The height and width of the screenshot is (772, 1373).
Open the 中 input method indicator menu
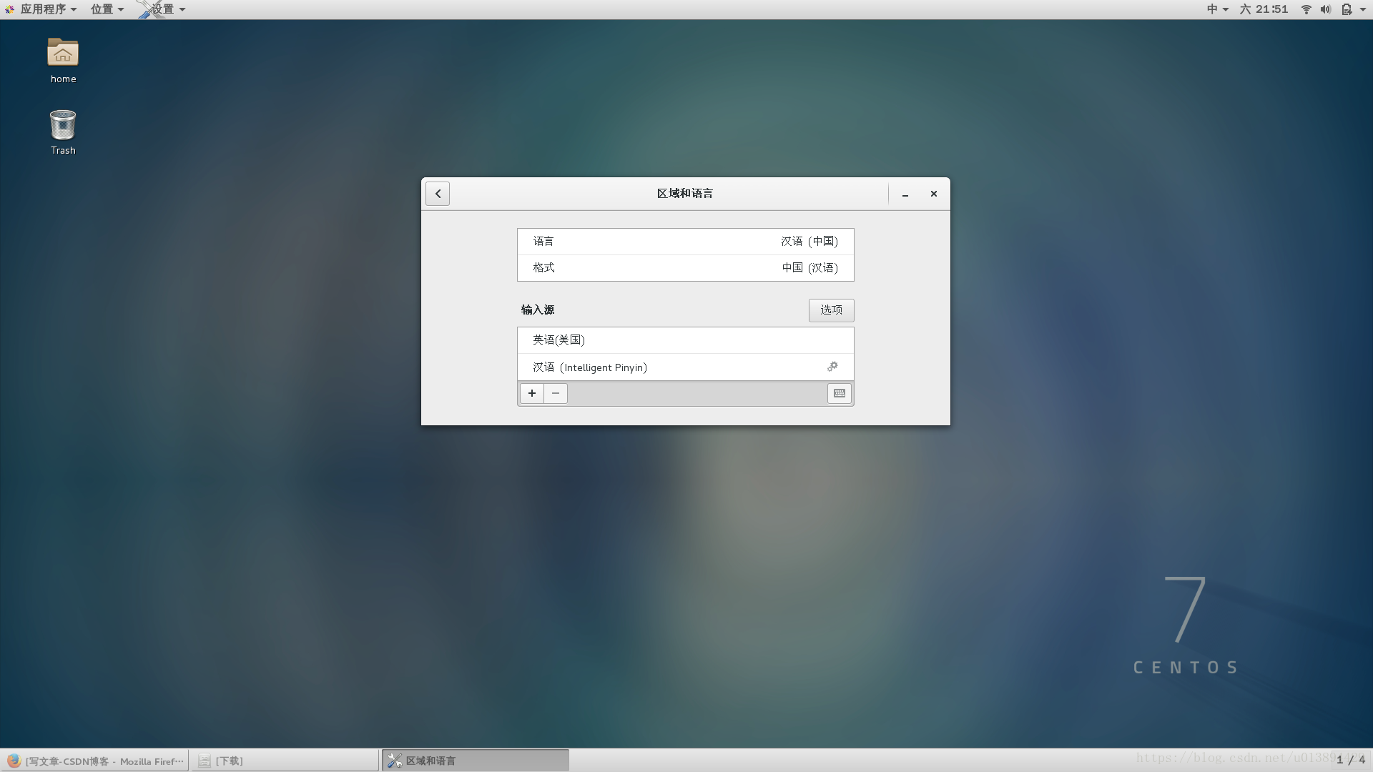click(x=1217, y=9)
